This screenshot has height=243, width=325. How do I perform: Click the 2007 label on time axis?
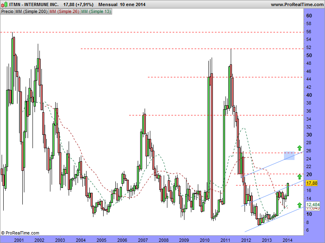pyautogui.click(x=143, y=240)
